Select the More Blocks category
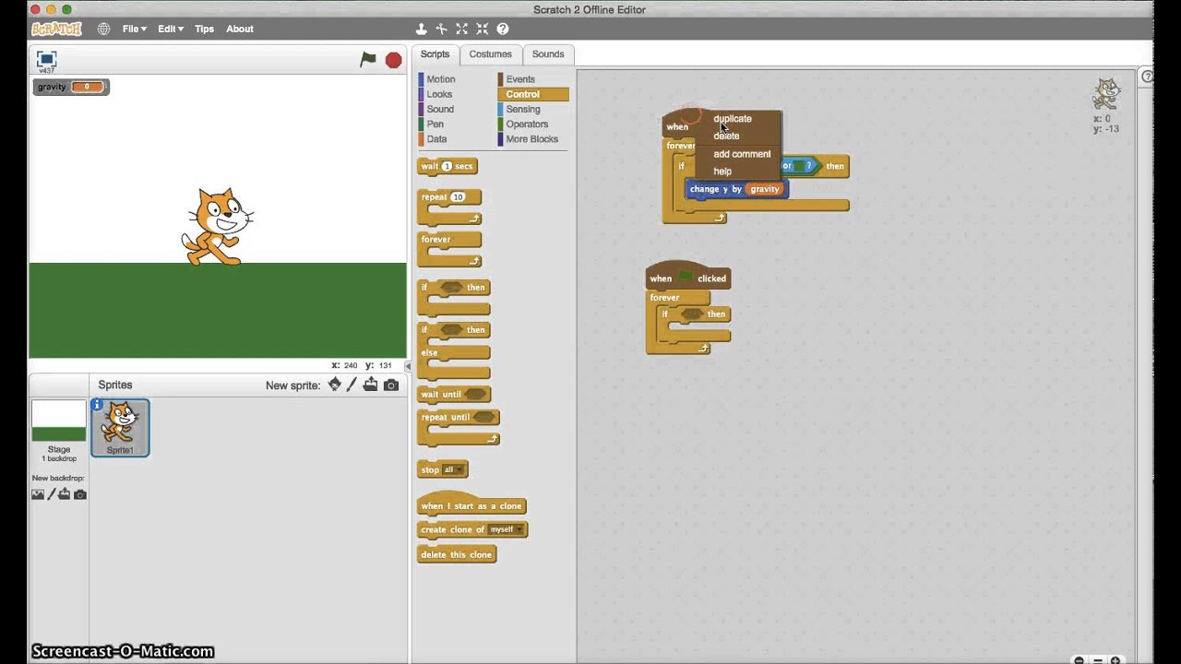This screenshot has width=1181, height=664. (x=531, y=139)
